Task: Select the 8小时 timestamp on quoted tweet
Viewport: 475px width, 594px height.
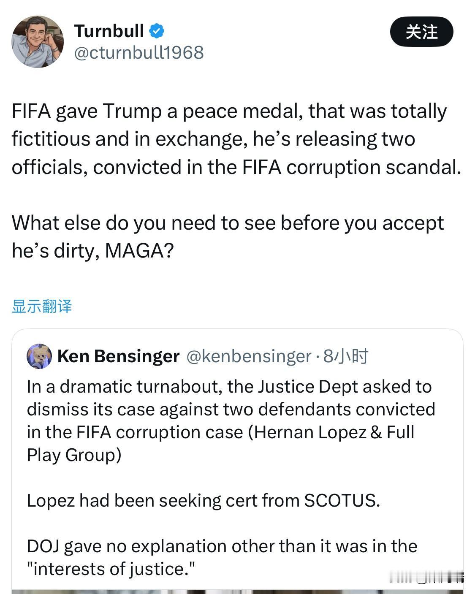Action: pyautogui.click(x=346, y=356)
